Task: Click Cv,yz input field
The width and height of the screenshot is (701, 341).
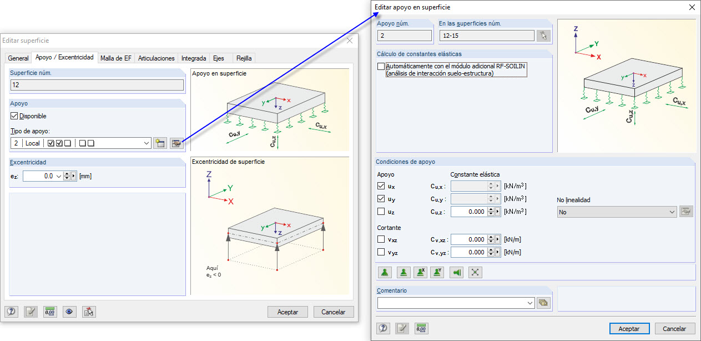Action: (469, 252)
